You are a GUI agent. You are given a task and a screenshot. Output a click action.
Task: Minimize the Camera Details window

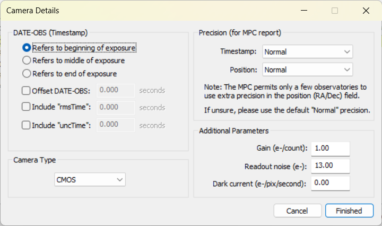click(x=304, y=11)
